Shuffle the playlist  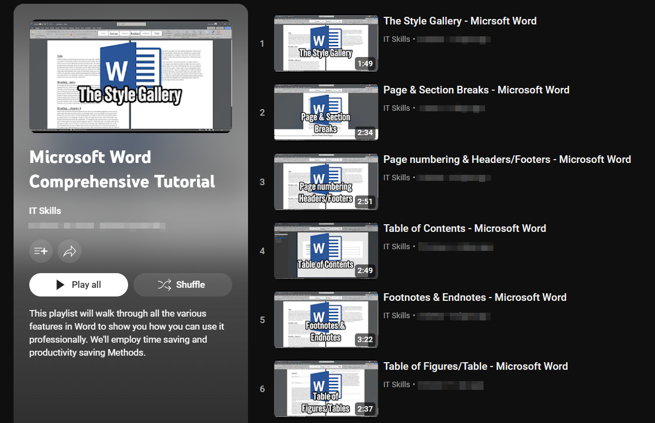(183, 285)
